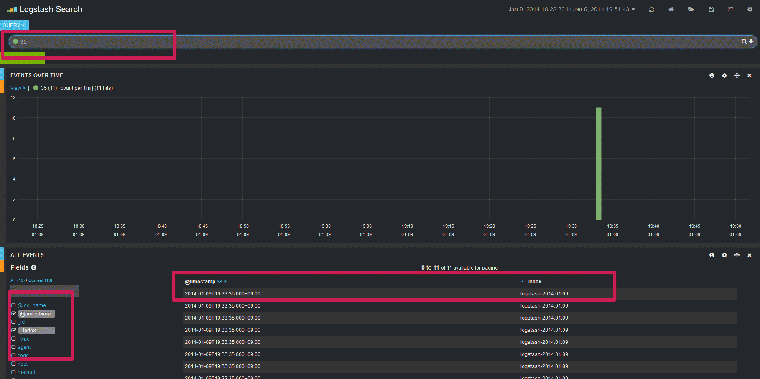This screenshot has width=760, height=379.
Task: Open dashboard settings gear in top bar
Action: 750,9
